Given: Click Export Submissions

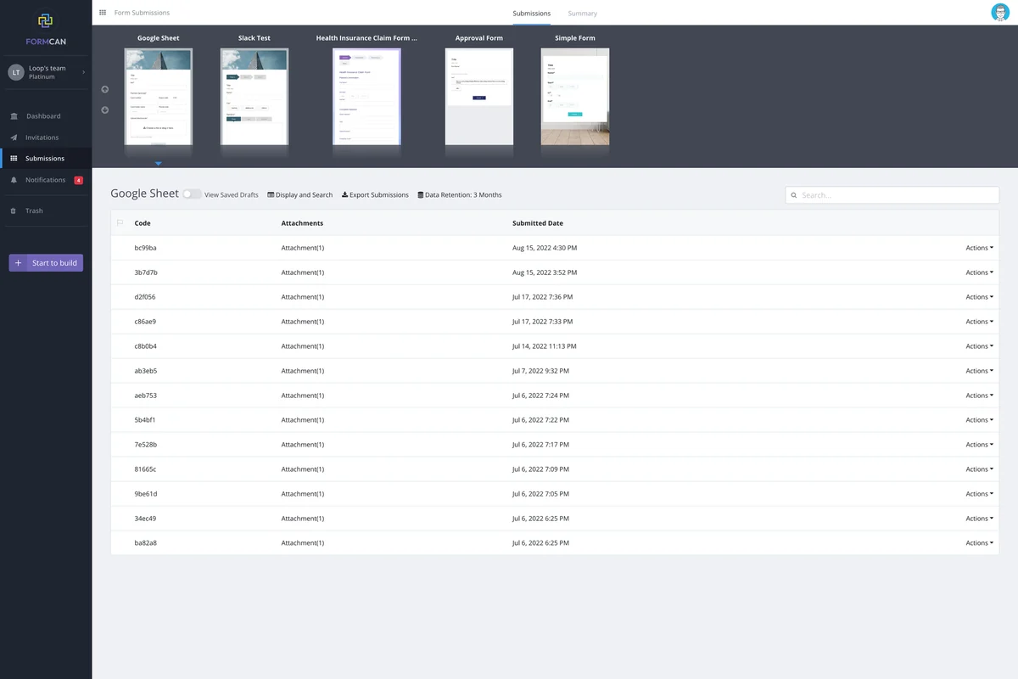Looking at the screenshot, I should (375, 195).
